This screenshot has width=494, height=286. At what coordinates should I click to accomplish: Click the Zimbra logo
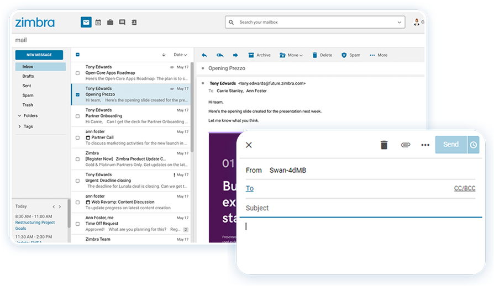pyautogui.click(x=35, y=22)
